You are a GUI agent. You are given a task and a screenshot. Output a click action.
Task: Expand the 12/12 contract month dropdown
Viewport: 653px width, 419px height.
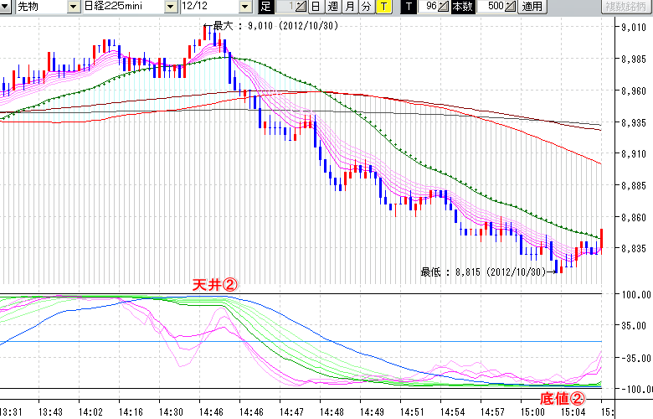click(x=244, y=7)
